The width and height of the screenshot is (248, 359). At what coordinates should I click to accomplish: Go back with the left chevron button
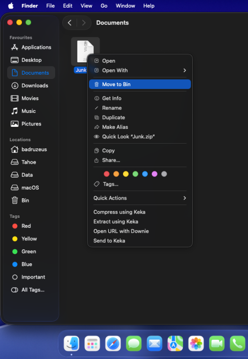(69, 22)
